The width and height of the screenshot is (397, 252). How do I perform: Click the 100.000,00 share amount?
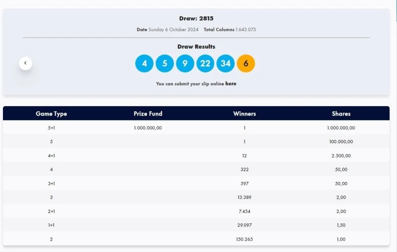[341, 142]
